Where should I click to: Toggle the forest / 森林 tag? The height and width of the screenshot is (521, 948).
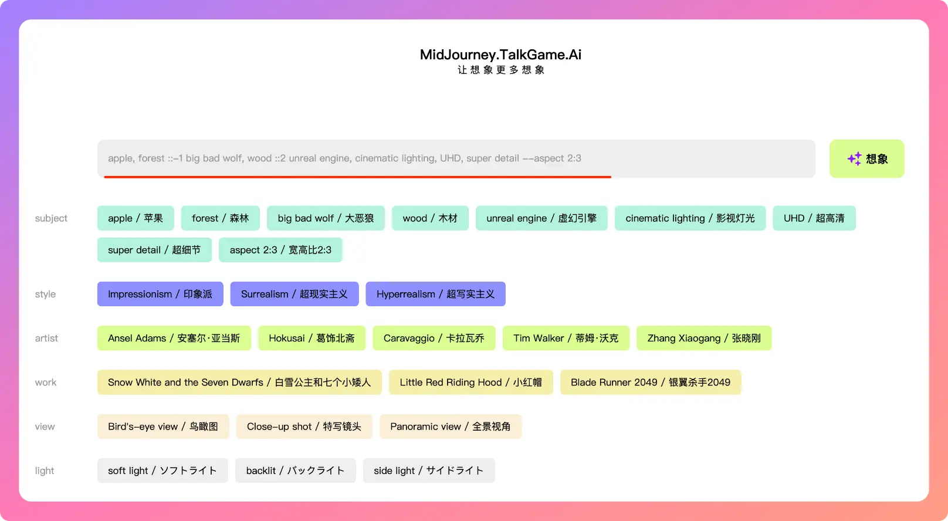pos(220,218)
